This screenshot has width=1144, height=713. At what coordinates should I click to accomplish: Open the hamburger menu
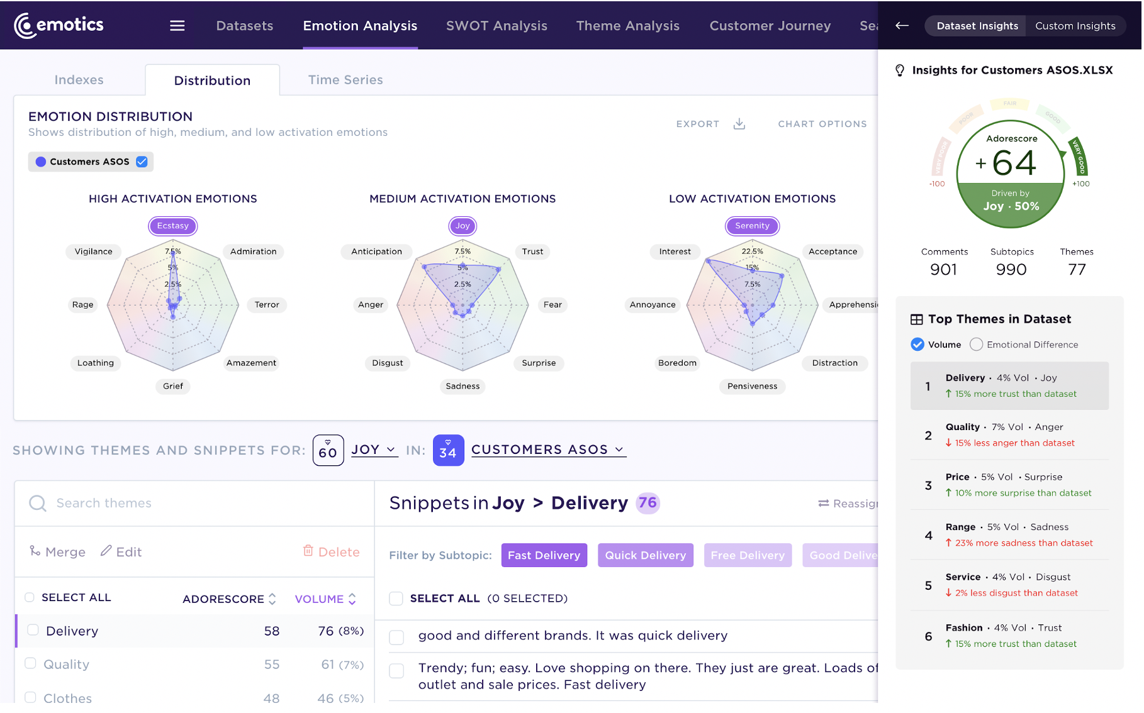pos(177,26)
